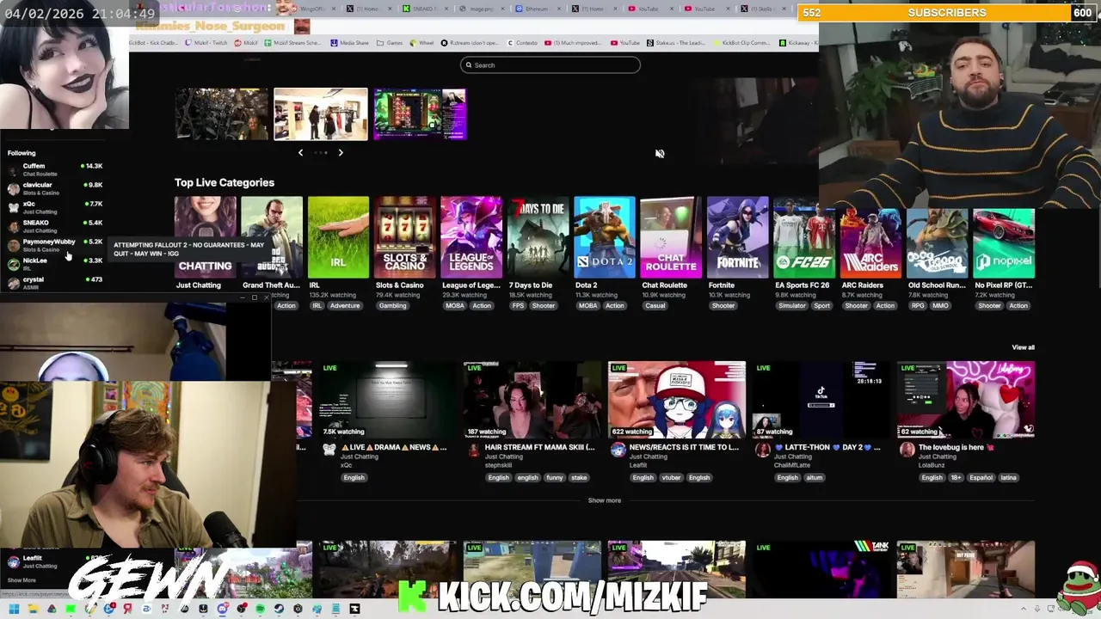Click the stake tag on HAIR STREAM
The height and width of the screenshot is (619, 1101).
click(579, 478)
